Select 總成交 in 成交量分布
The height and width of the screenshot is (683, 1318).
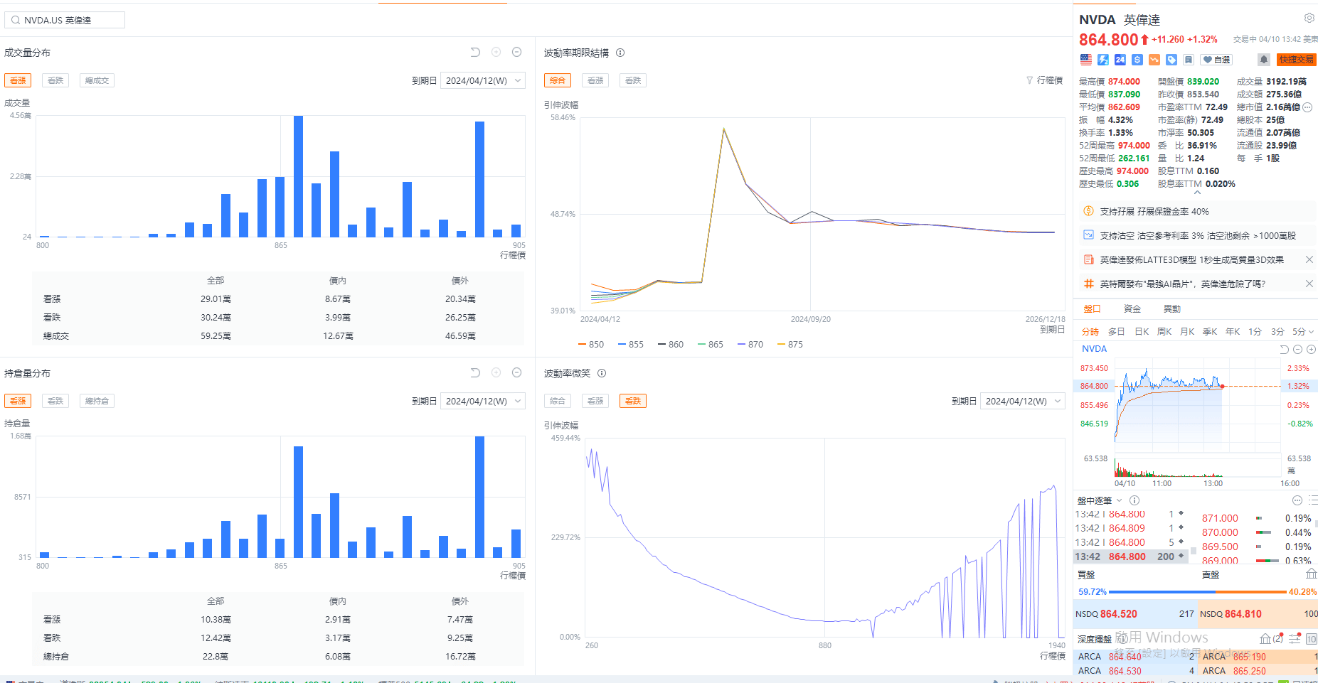[x=97, y=80]
